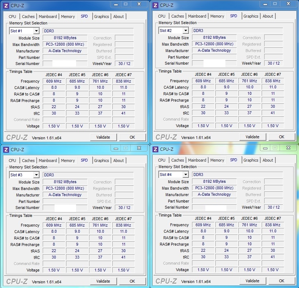Click the CPU-Z icon in the Slot #3 window title bar

click(x=6, y=149)
